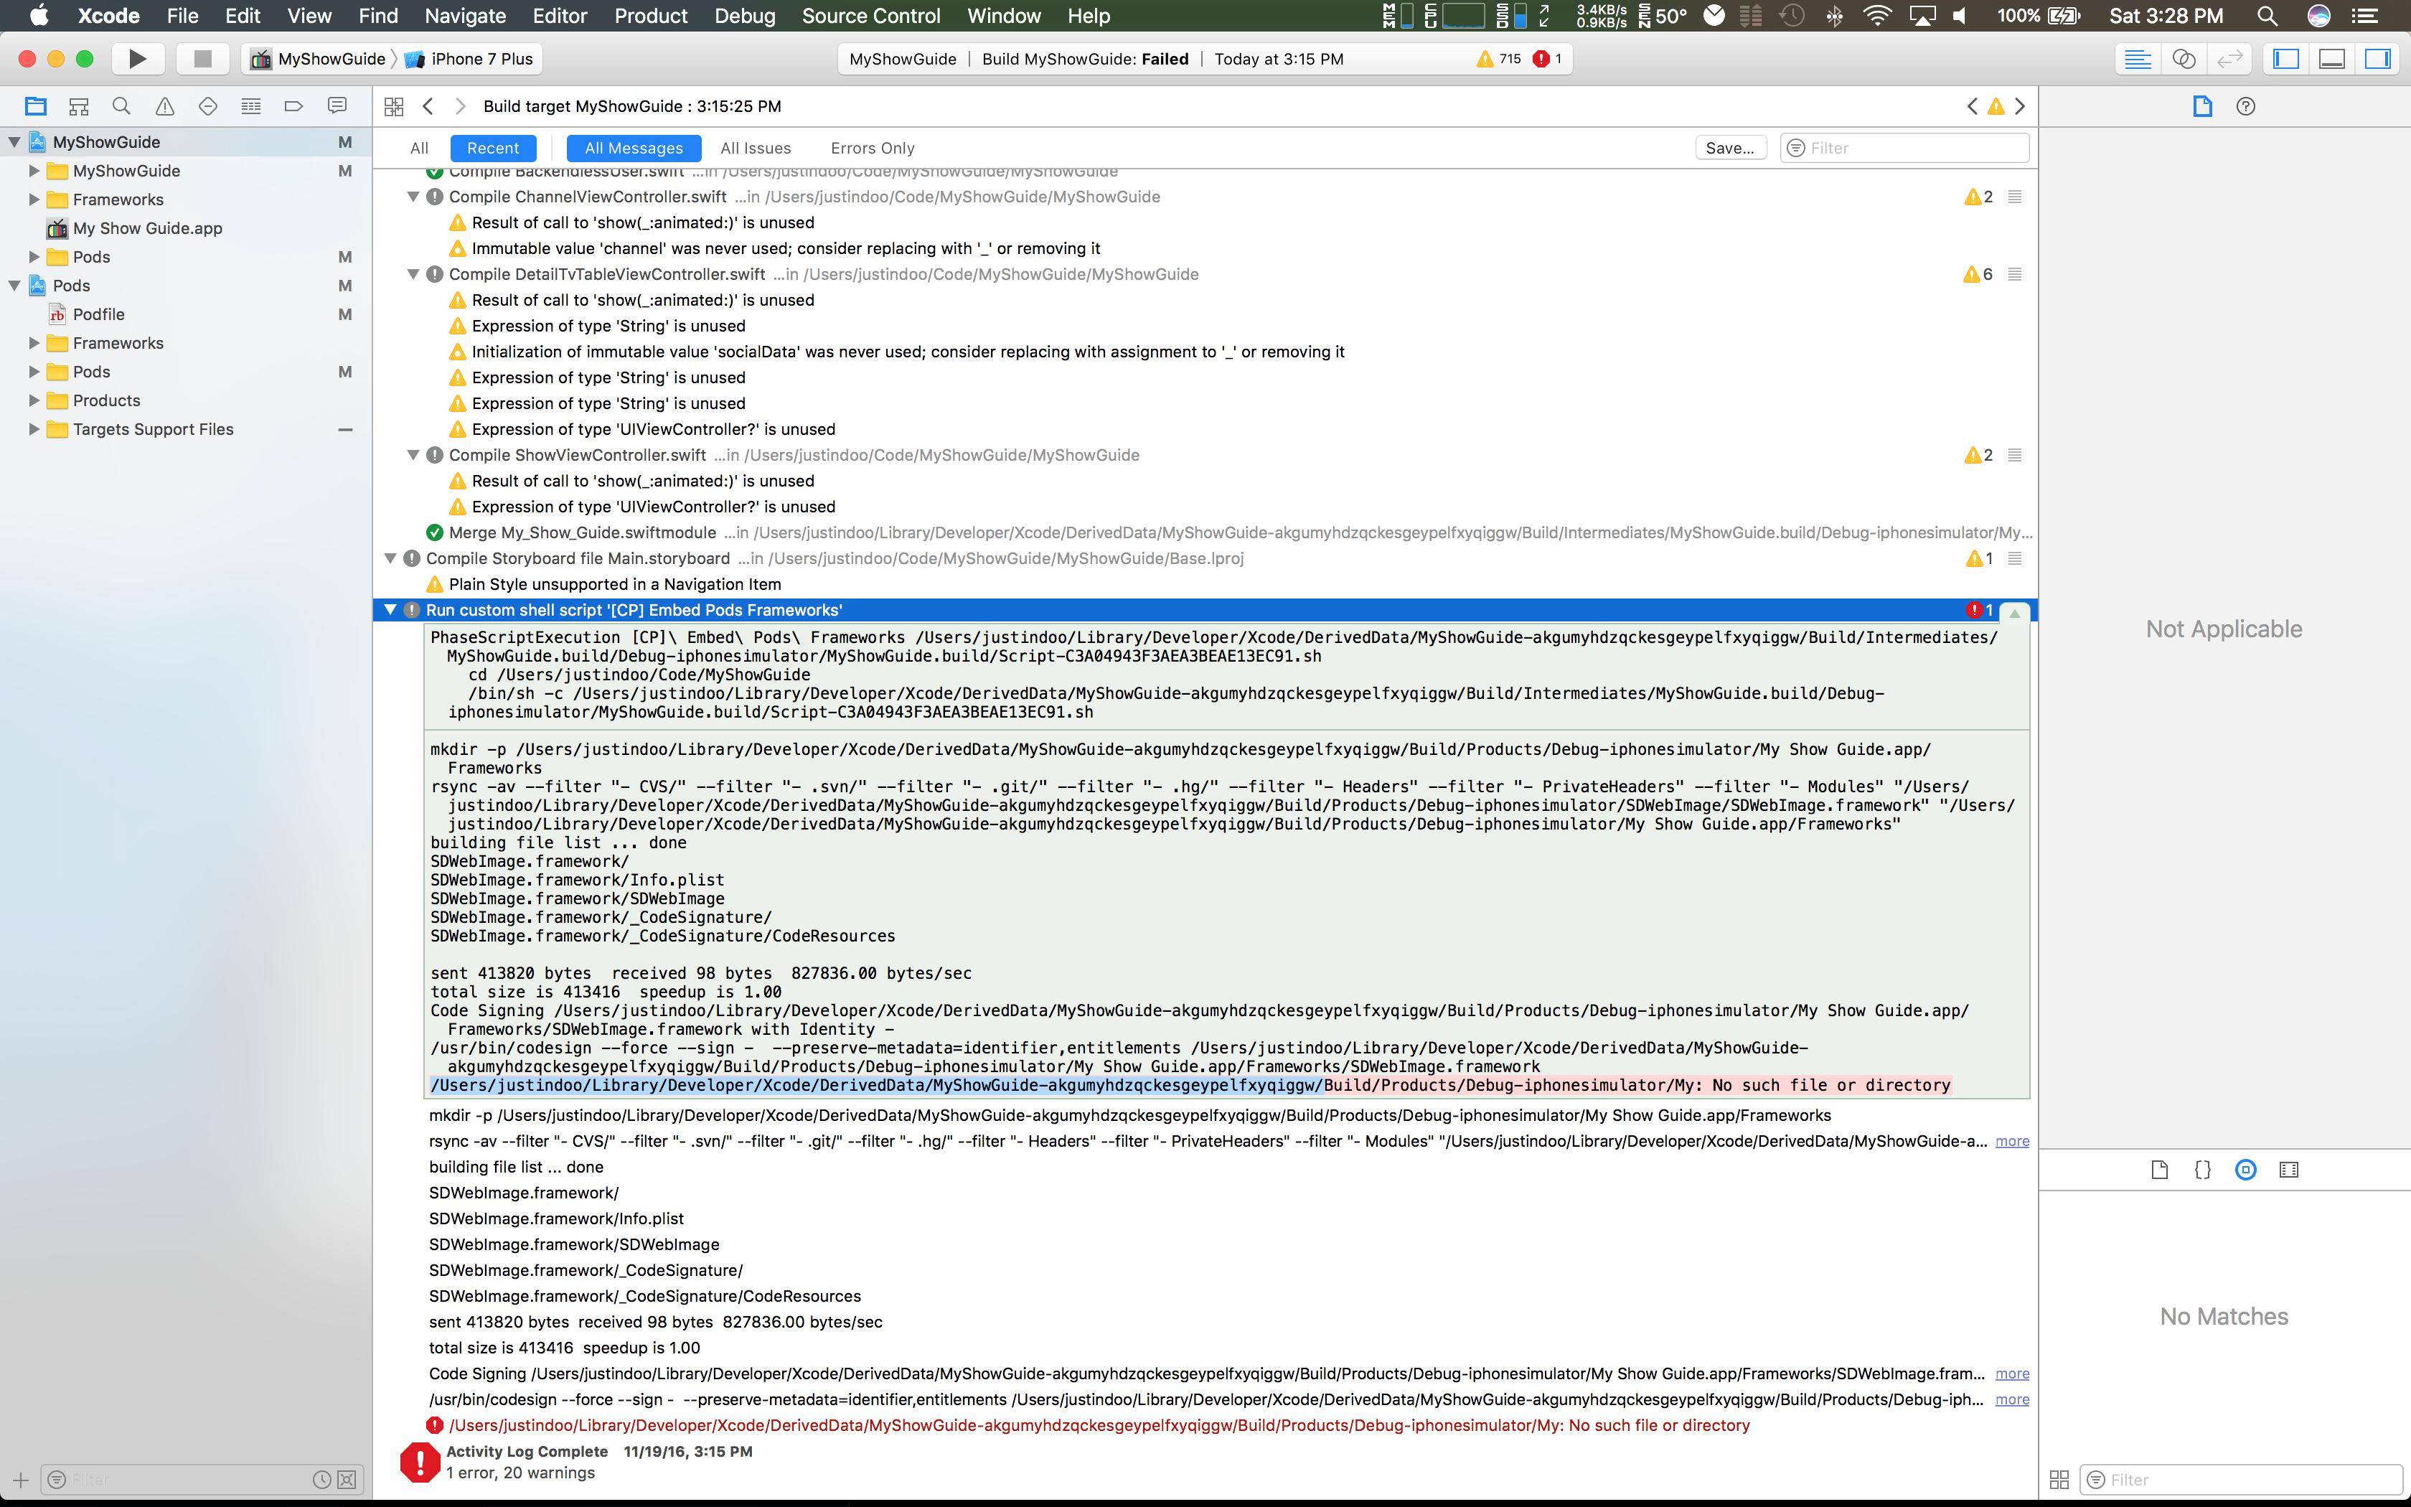Switch to the Version editor
Screen dimensions: 2411x1507
click(x=2229, y=59)
